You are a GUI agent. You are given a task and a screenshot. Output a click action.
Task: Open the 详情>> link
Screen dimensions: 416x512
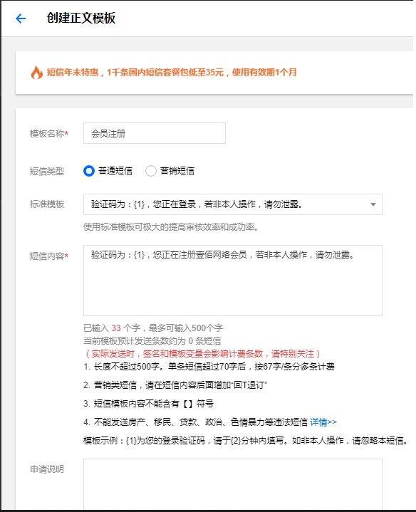323,422
